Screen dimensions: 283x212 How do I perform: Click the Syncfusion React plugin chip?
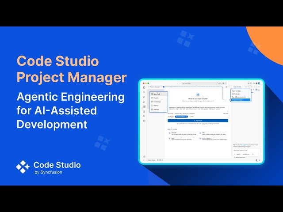[x=181, y=117]
